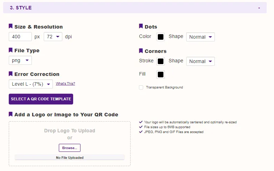Open the Corners Shape dropdown
The height and width of the screenshot is (171, 274).
click(x=201, y=61)
